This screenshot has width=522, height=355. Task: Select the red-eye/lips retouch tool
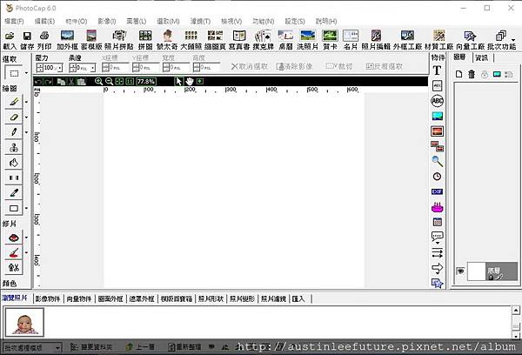click(14, 238)
